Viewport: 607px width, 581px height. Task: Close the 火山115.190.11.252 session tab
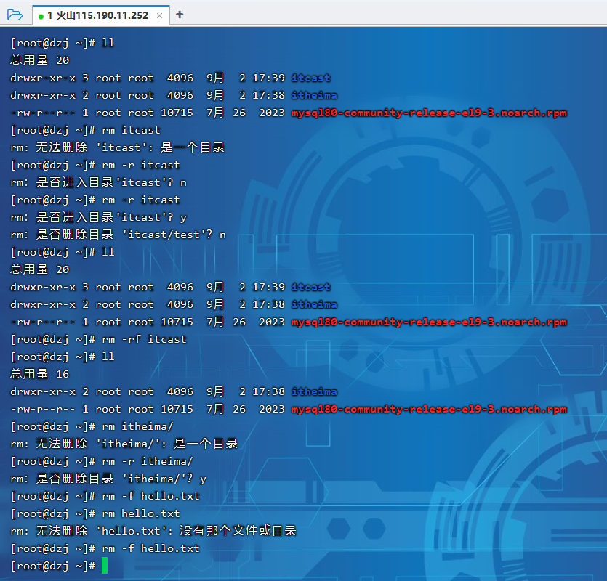pyautogui.click(x=160, y=15)
